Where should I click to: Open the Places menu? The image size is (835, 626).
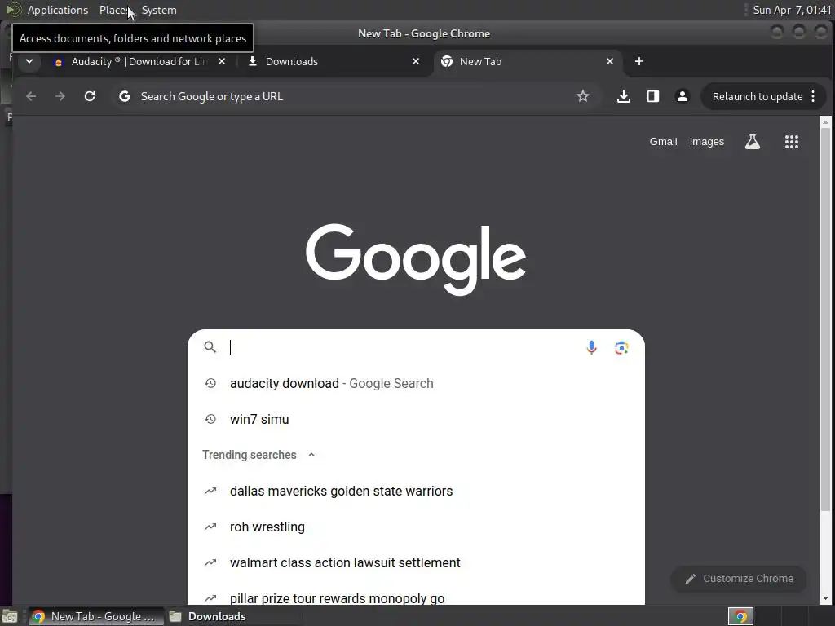point(114,10)
